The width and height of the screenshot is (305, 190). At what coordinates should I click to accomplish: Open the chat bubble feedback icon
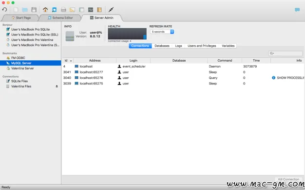tap(297, 10)
